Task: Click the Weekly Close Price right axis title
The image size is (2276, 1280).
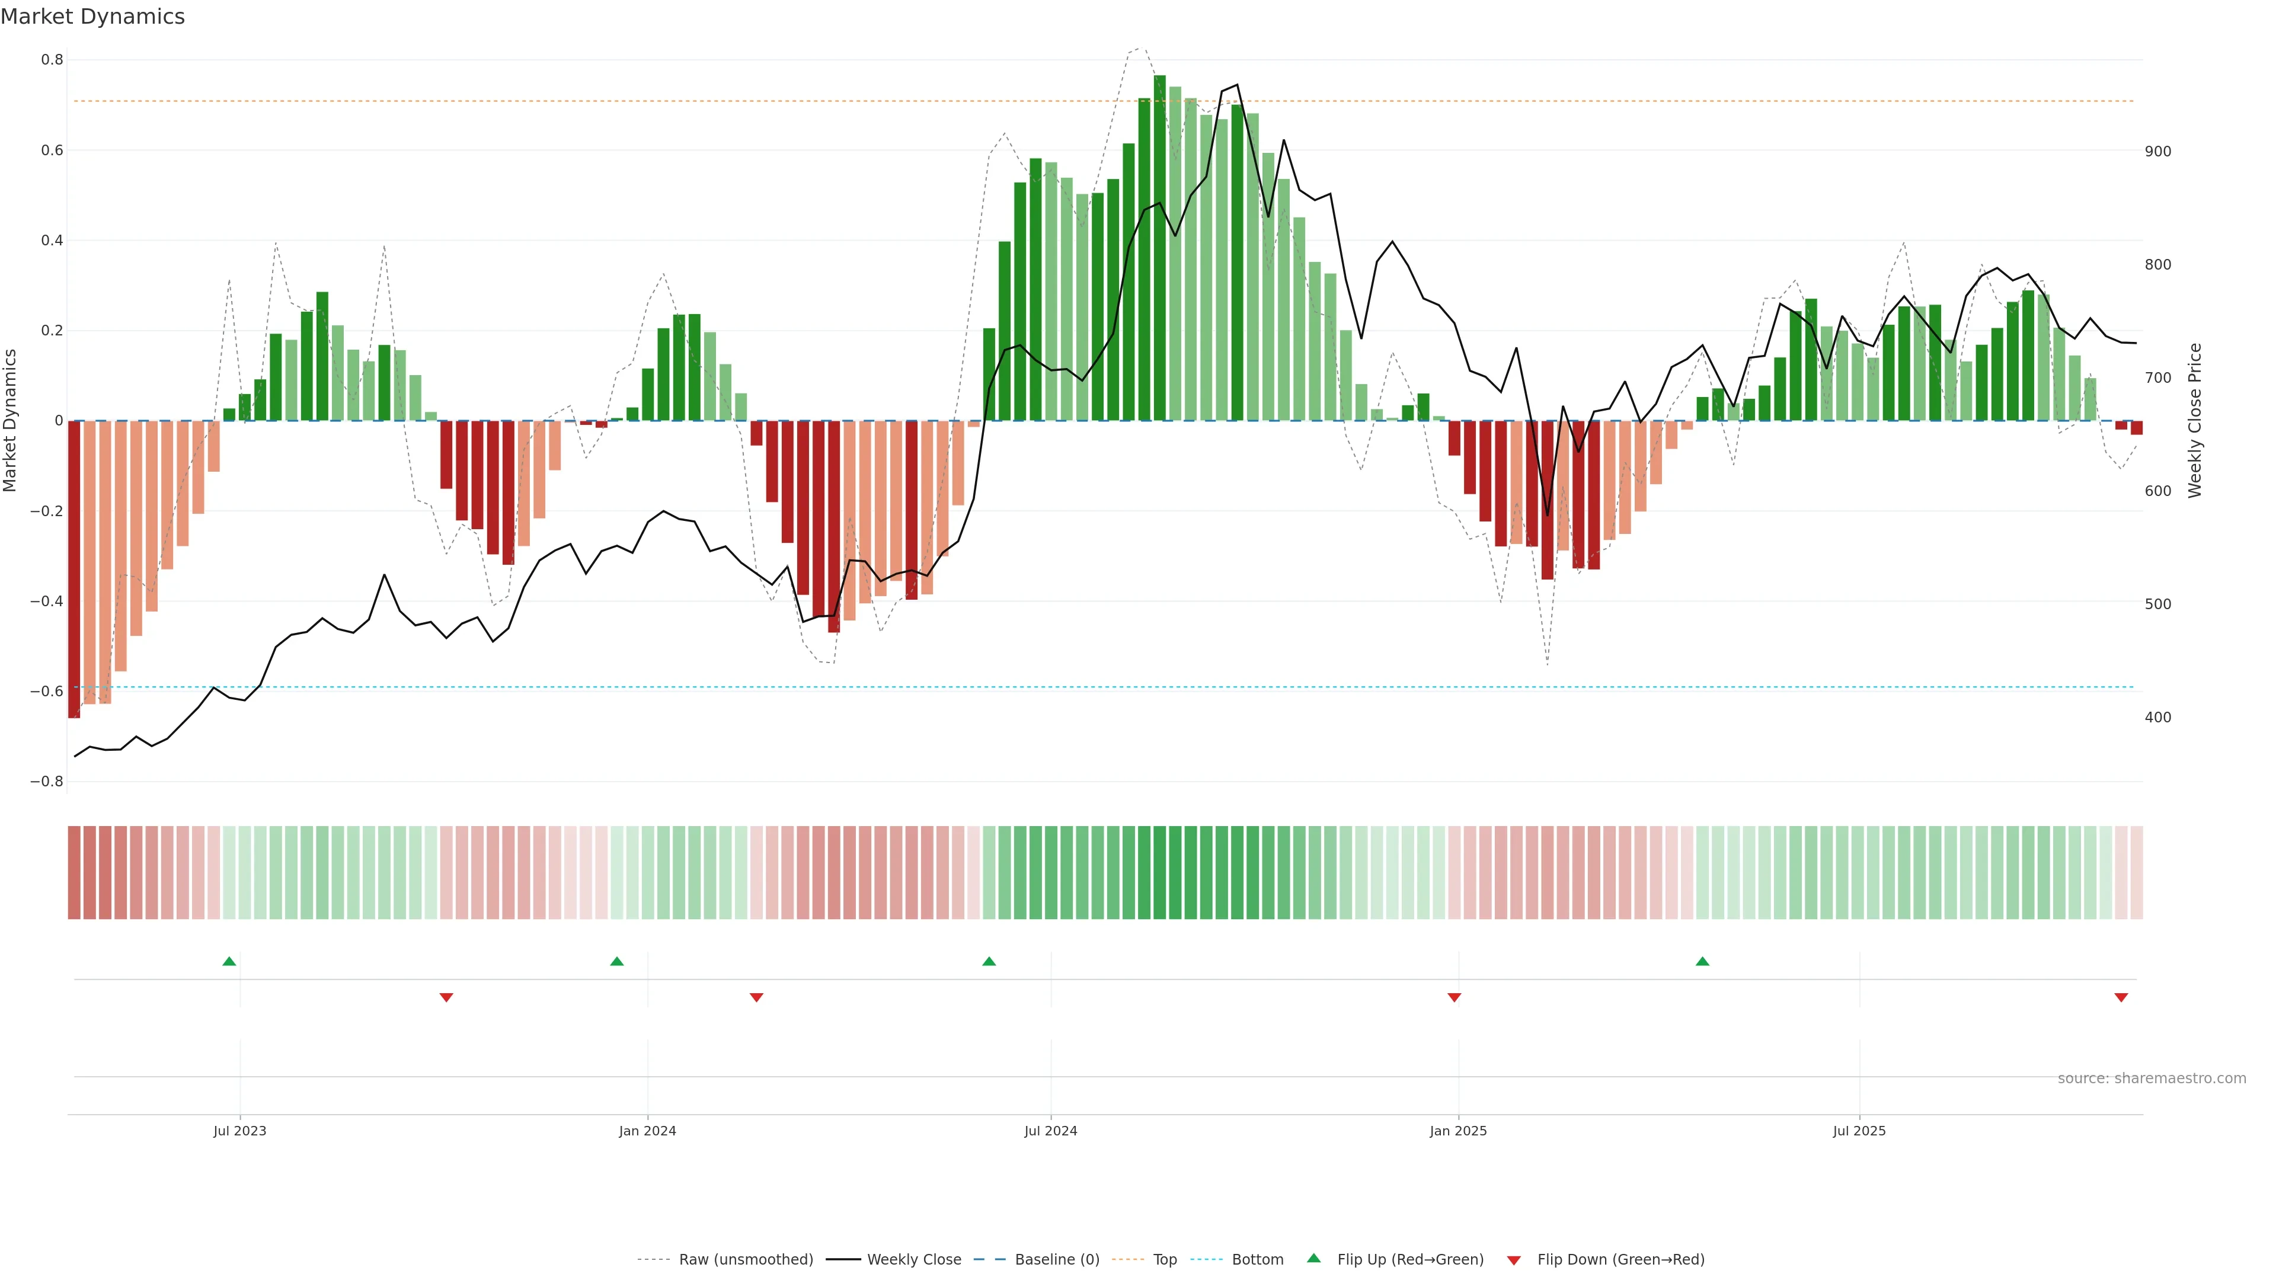Action: pyautogui.click(x=2195, y=421)
